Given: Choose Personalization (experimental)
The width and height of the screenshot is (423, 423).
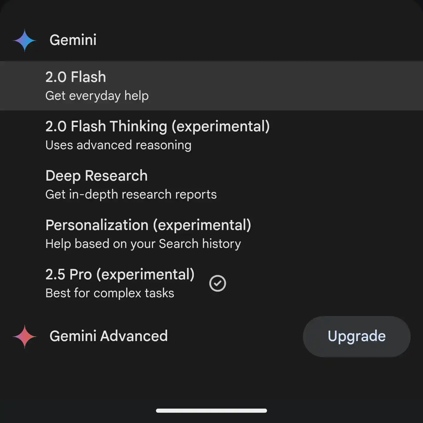Looking at the screenshot, I should click(x=148, y=234).
